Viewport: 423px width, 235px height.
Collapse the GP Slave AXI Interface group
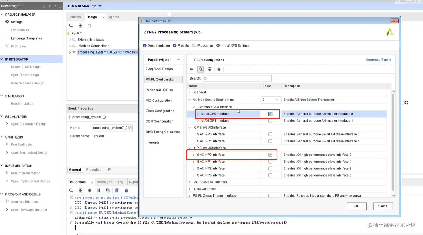190,128
